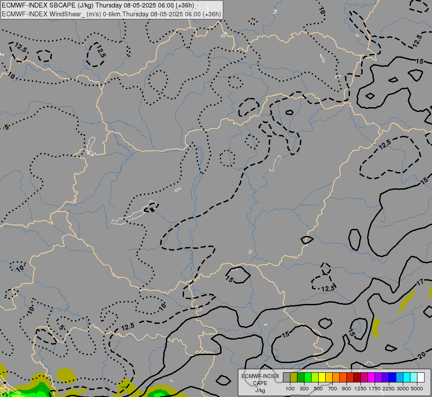Click the 700 legend tick value
This screenshot has height=397, width=432.
click(x=333, y=389)
